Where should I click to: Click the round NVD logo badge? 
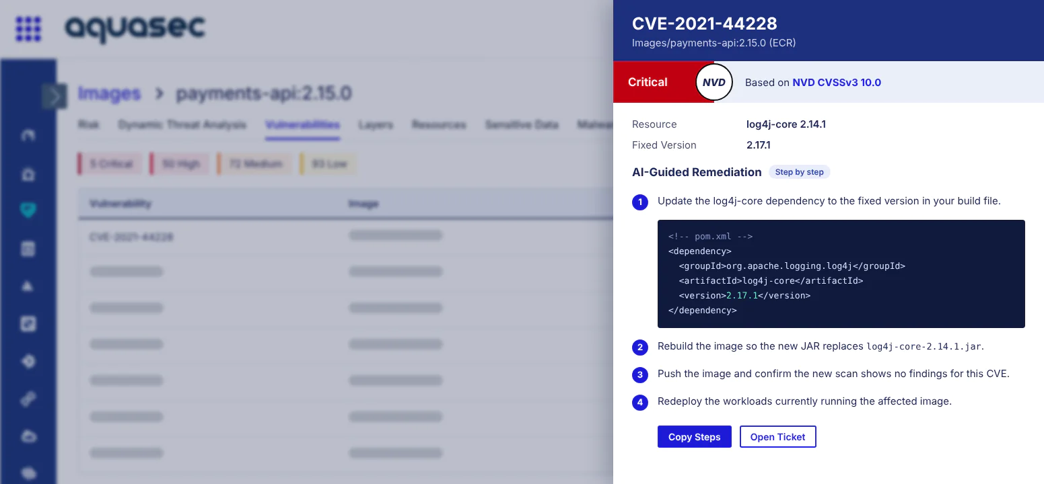[x=714, y=83]
